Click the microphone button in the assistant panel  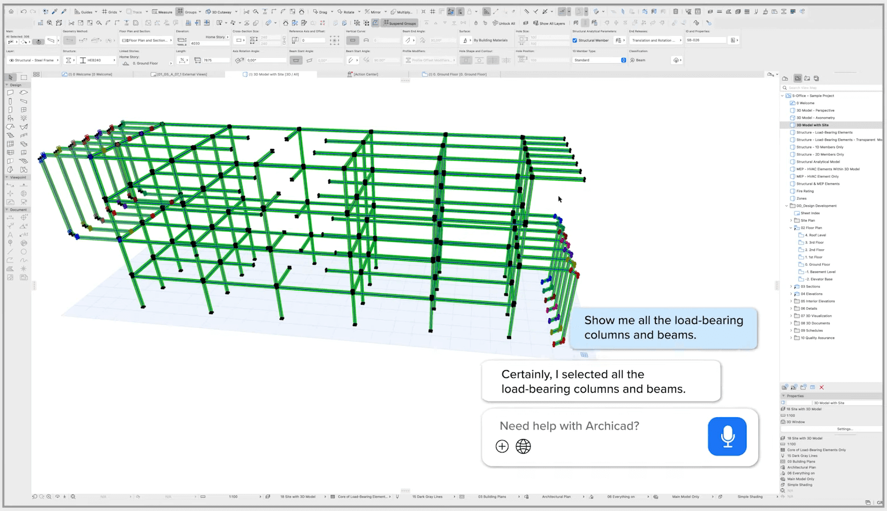pos(727,436)
